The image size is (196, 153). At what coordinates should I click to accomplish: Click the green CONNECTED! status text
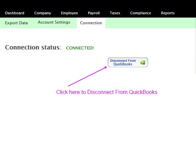pyautogui.click(x=80, y=48)
